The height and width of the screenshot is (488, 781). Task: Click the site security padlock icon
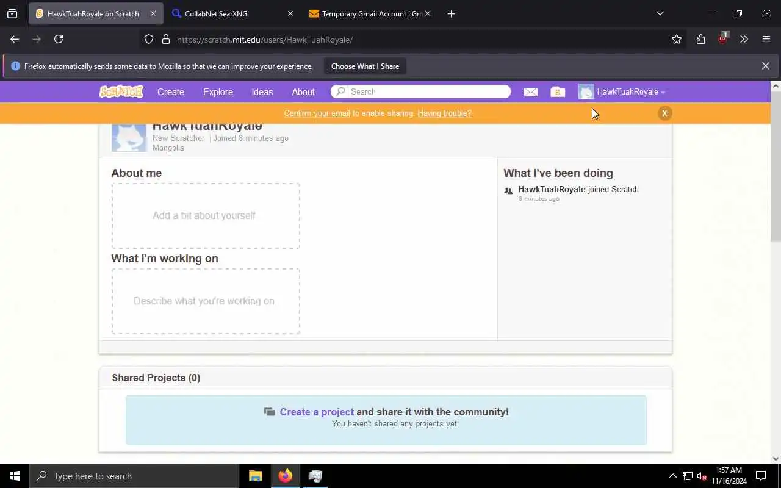[x=165, y=40]
